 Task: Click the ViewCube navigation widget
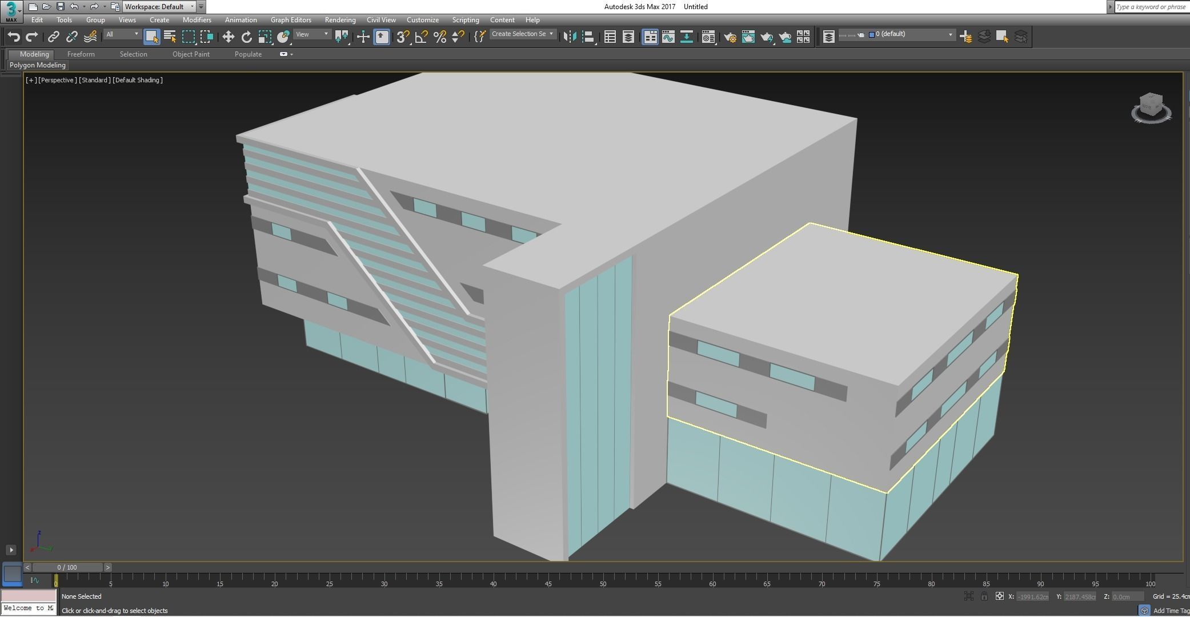pos(1151,108)
